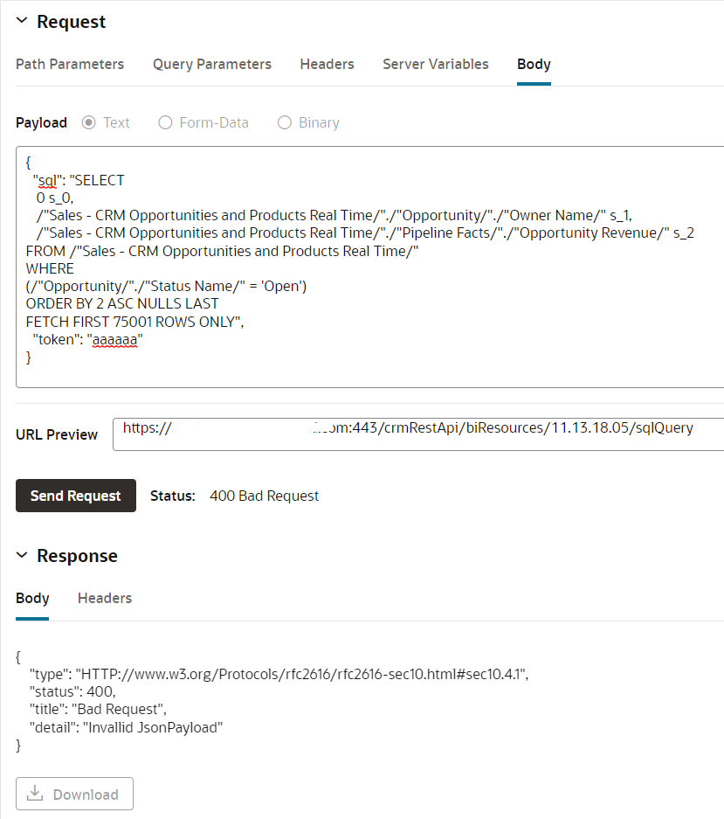This screenshot has height=819, width=724.
Task: Choose Binary payload option
Action: pos(285,122)
